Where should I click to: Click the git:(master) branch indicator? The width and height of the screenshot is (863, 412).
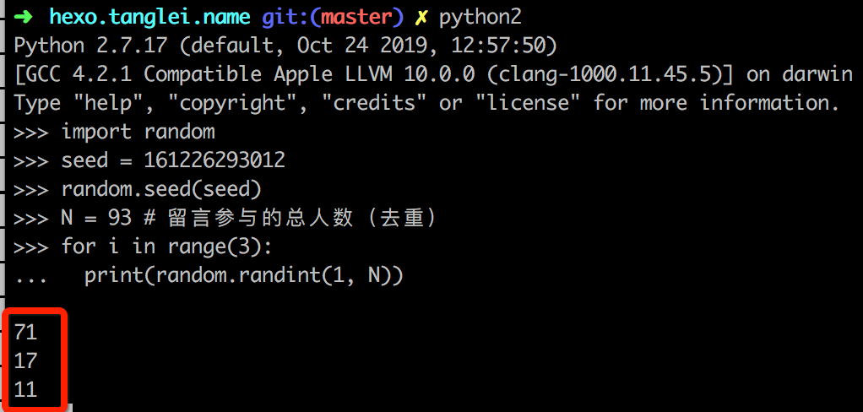tap(333, 18)
